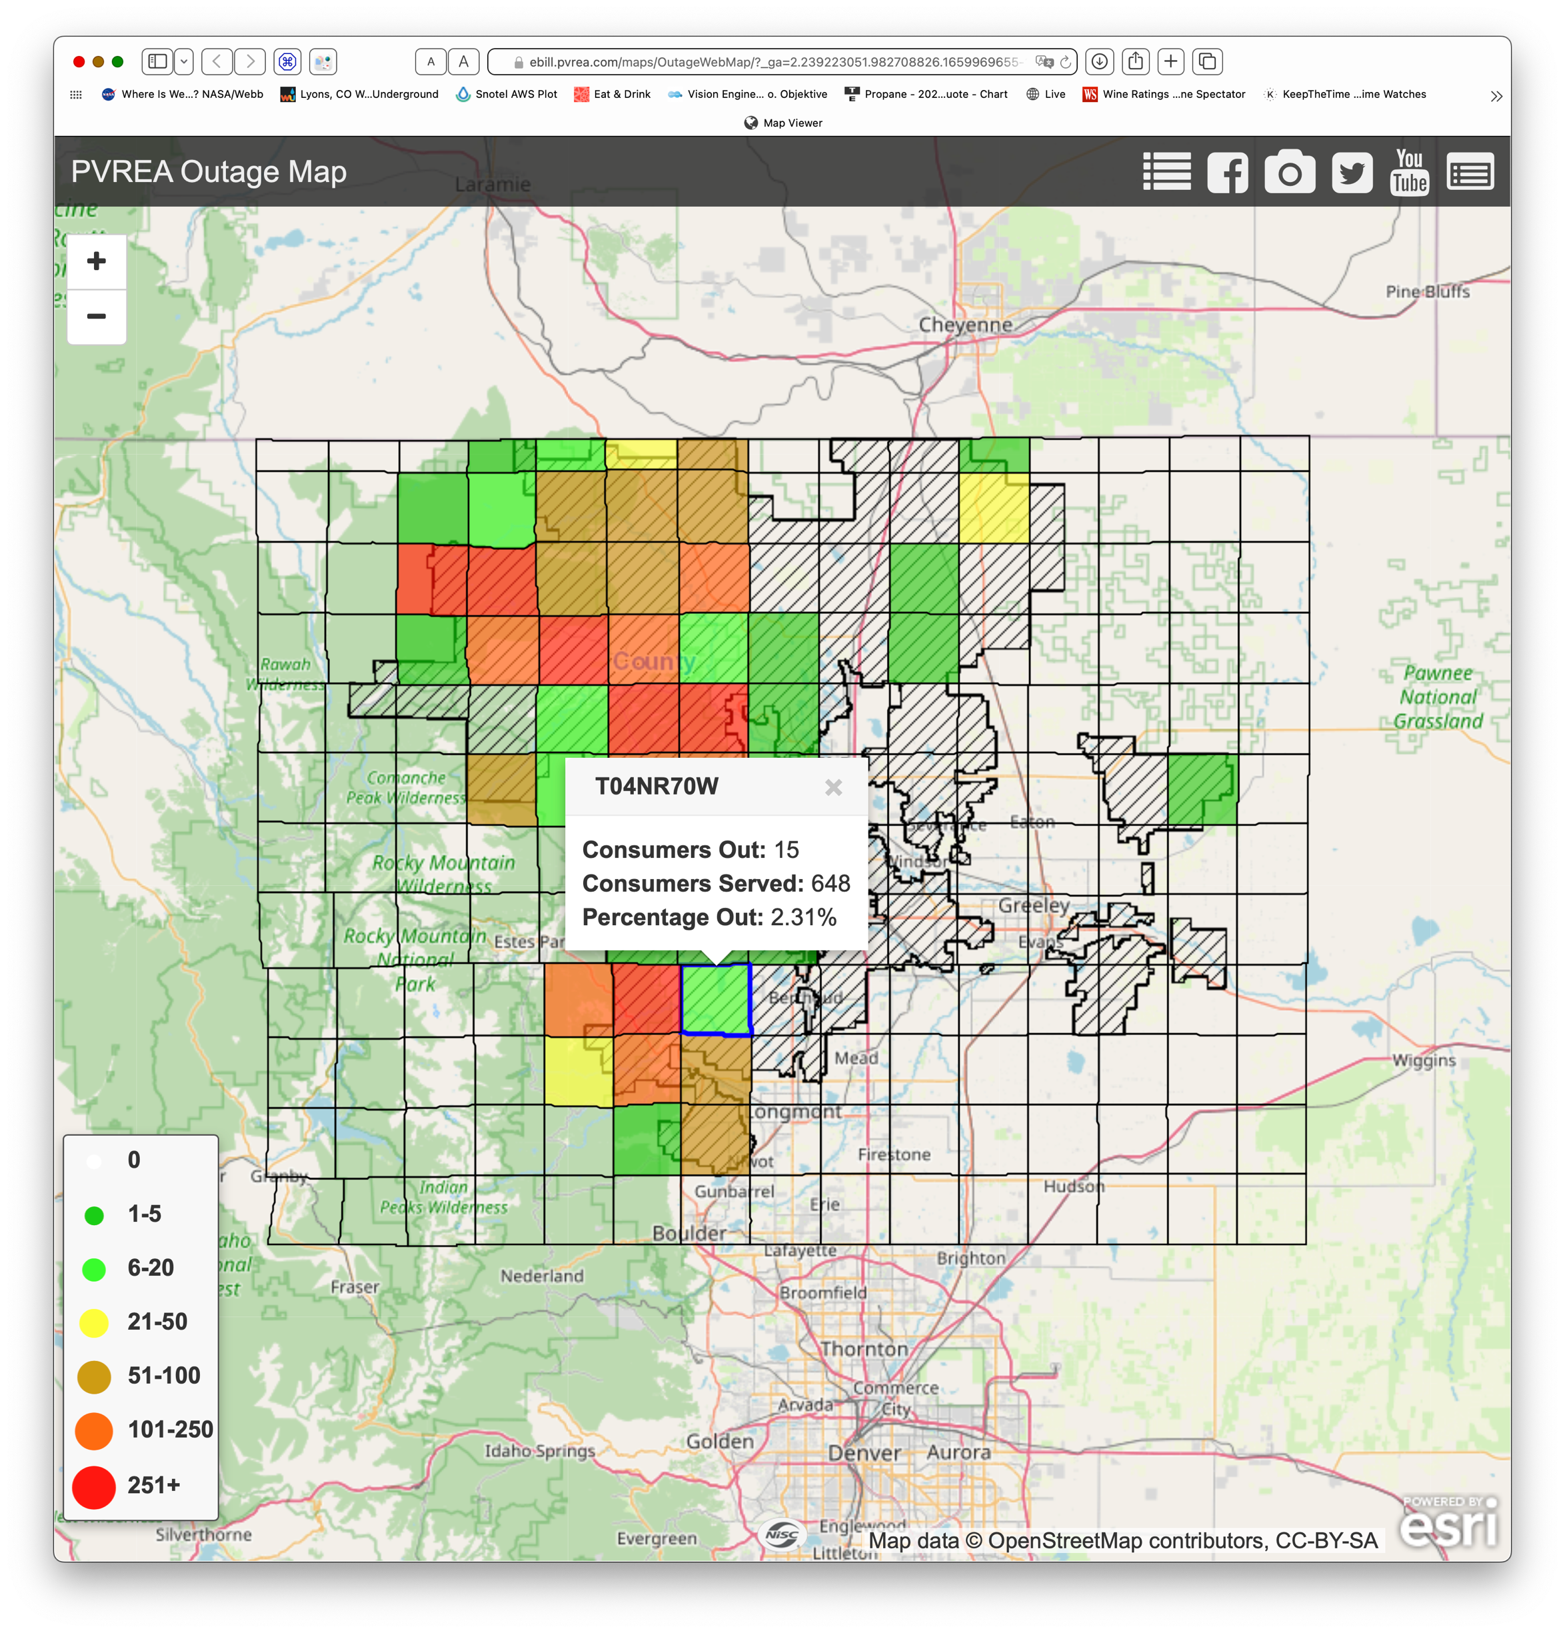
Task: Close the T04NR70W popup
Action: (832, 787)
